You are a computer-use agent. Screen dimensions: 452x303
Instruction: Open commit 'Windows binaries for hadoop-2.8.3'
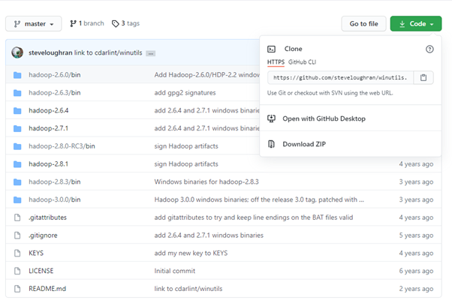click(x=206, y=182)
